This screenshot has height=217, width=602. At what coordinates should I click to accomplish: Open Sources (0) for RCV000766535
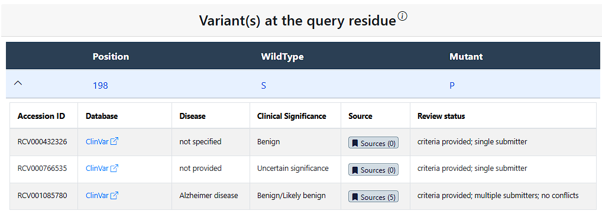click(x=374, y=170)
